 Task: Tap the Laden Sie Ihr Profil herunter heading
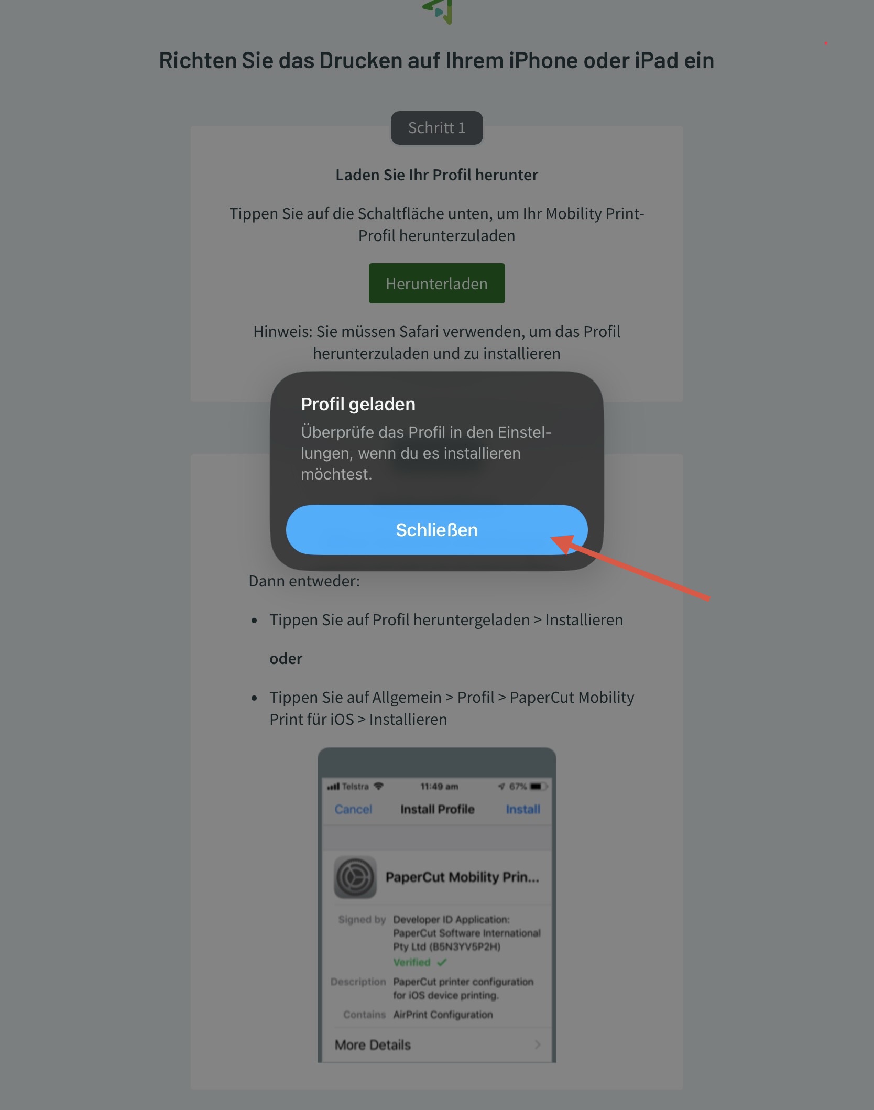click(436, 175)
